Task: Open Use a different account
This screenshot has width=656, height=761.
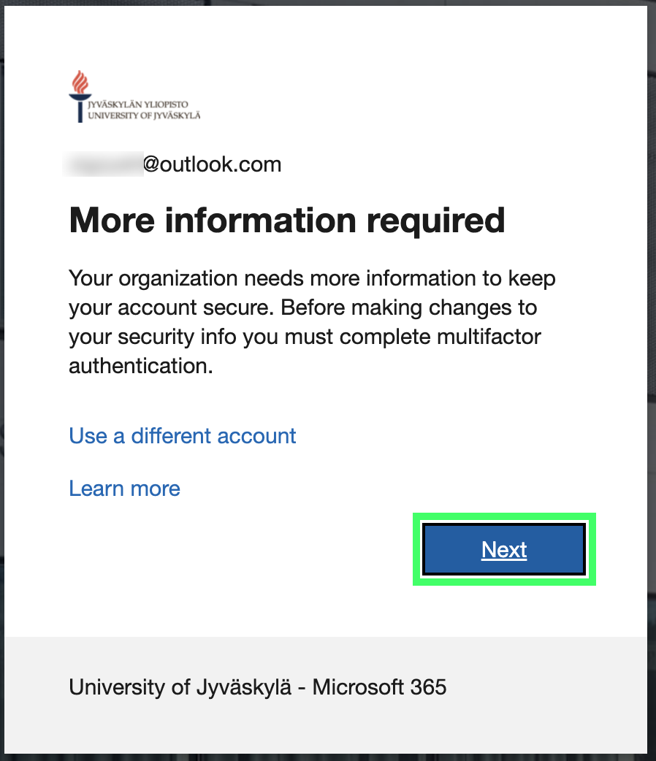Action: 182,435
